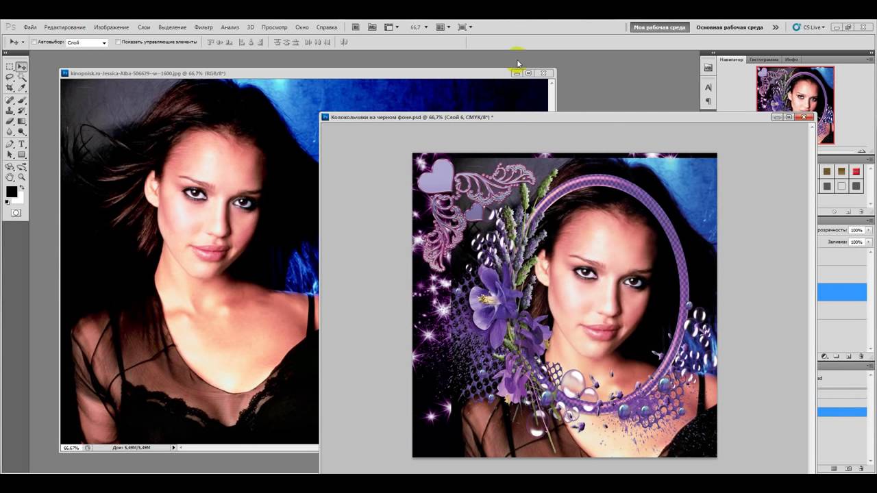
Task: Select the Brush tool
Action: (x=22, y=100)
